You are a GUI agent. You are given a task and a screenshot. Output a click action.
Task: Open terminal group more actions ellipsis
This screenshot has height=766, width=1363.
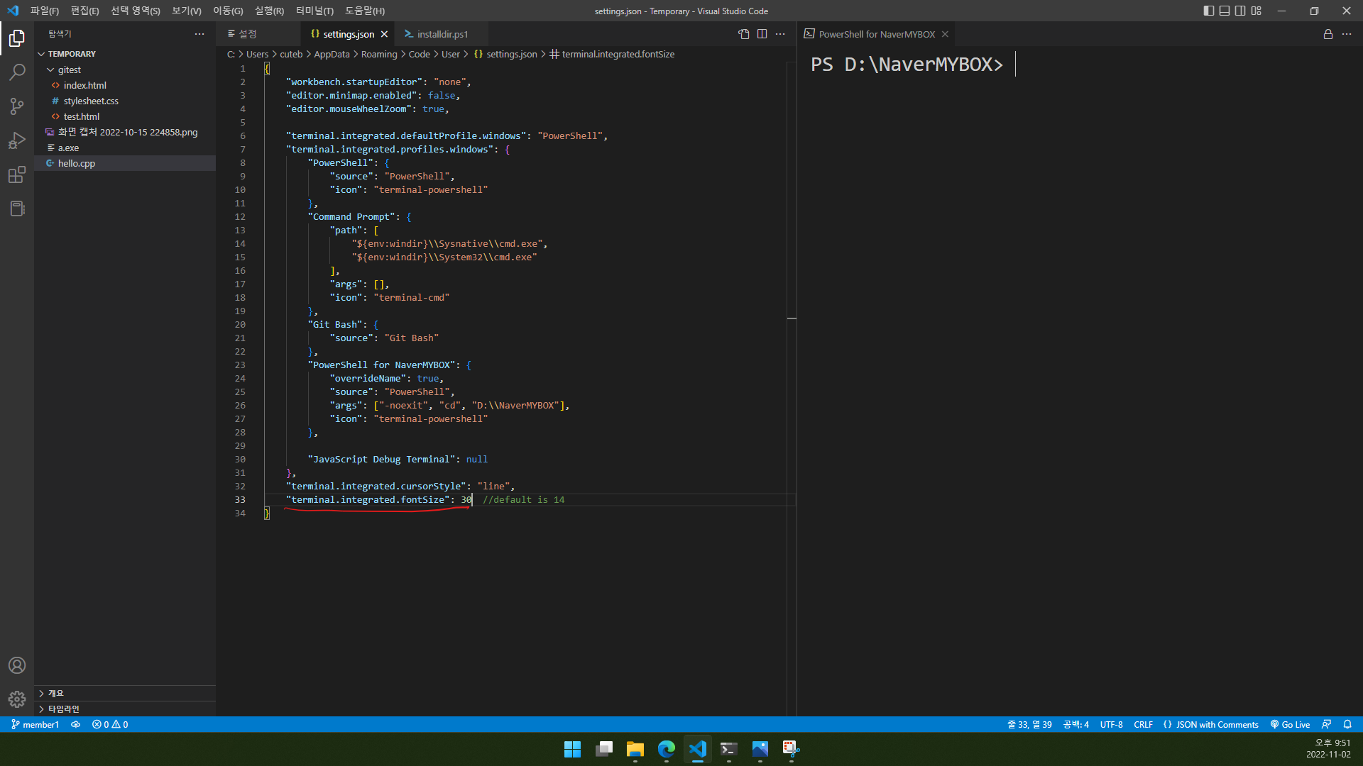point(1347,34)
